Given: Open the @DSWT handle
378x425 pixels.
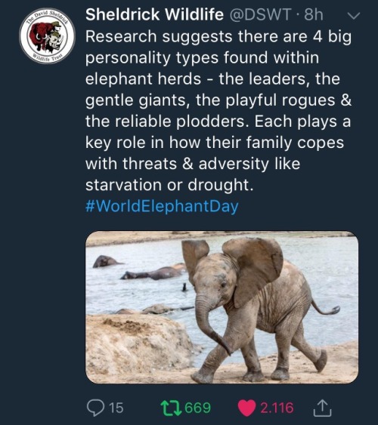Looking at the screenshot, I should tap(261, 14).
